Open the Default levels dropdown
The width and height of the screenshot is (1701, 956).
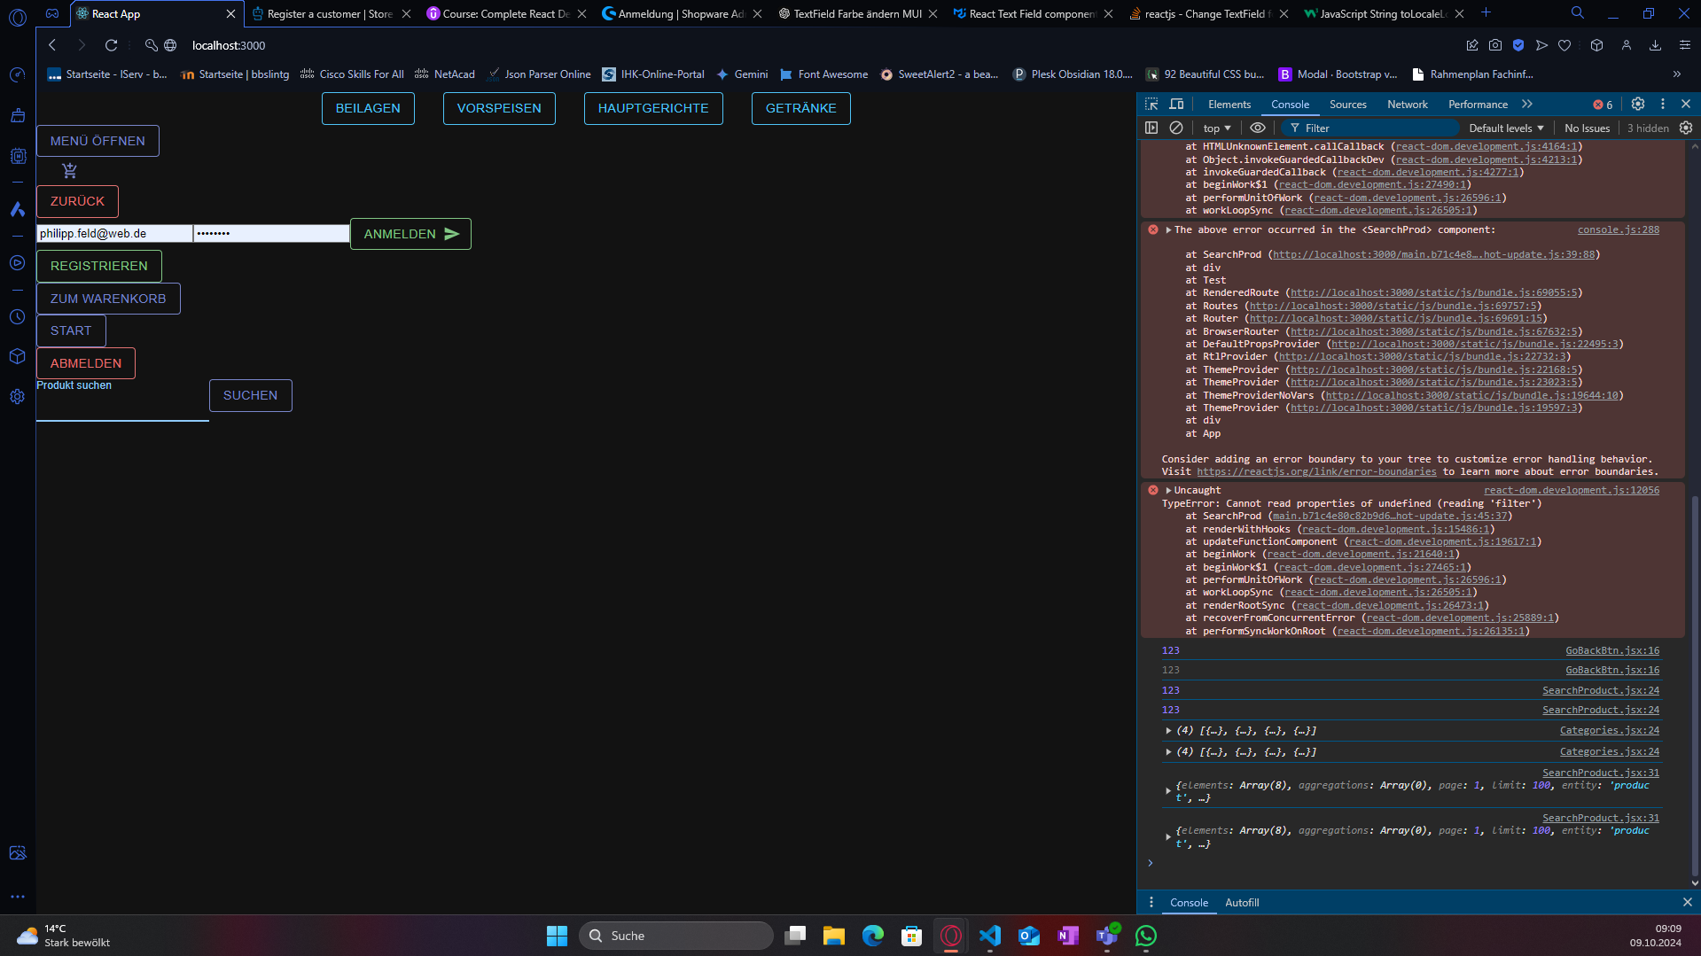tap(1505, 128)
